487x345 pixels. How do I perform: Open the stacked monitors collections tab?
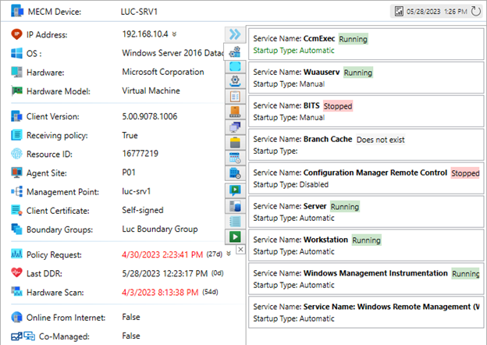click(x=235, y=127)
